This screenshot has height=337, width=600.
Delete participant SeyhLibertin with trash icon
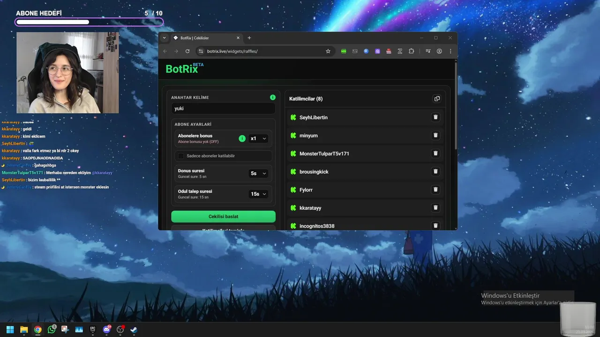tap(435, 117)
